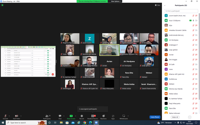200x125 pixels.
Task: Click the more options ellipsis in Participants panel
Action: 190,117
